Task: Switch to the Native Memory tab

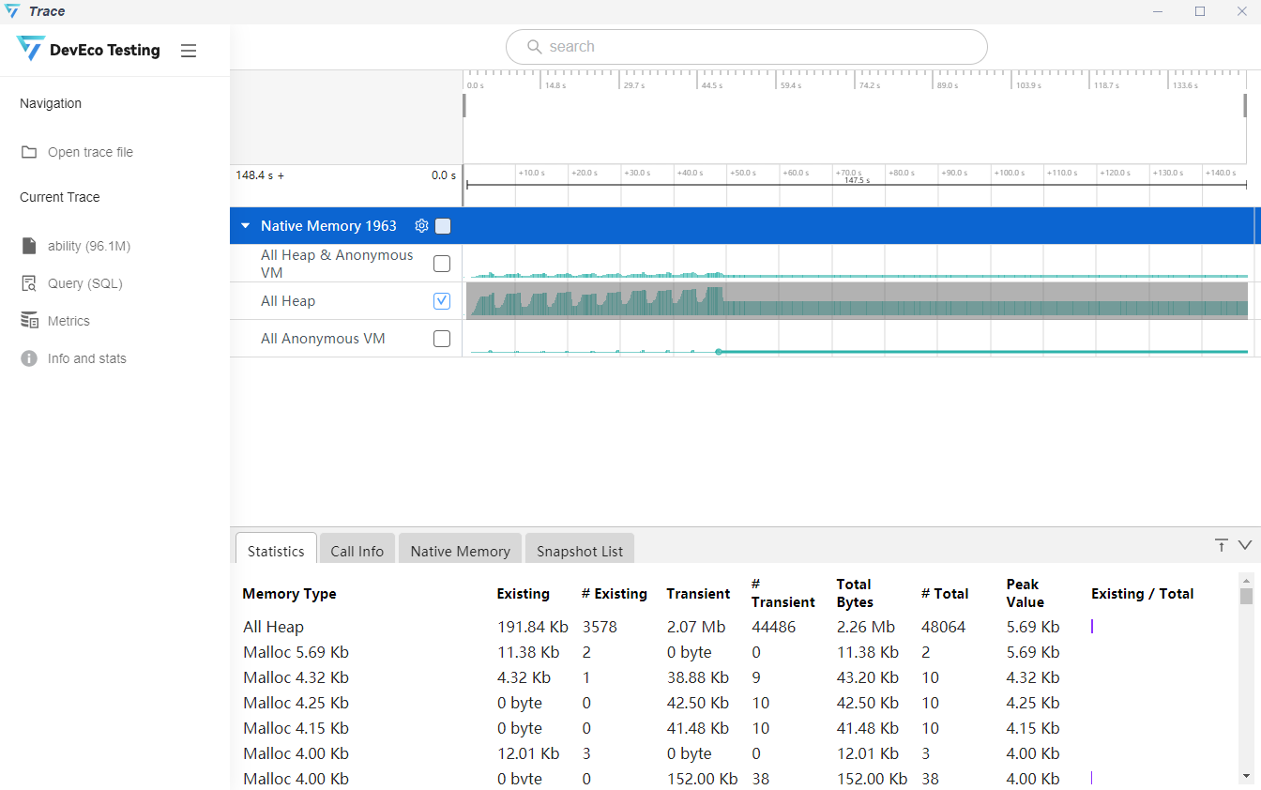Action: tap(460, 551)
